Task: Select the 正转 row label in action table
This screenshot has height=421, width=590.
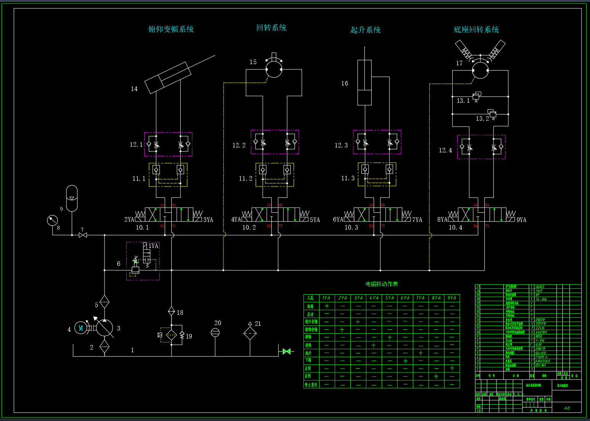Action: pos(308,368)
